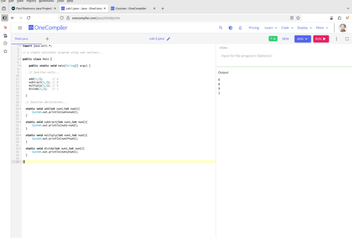Expand the Learn dropdown
352x238 pixels.
[271, 28]
